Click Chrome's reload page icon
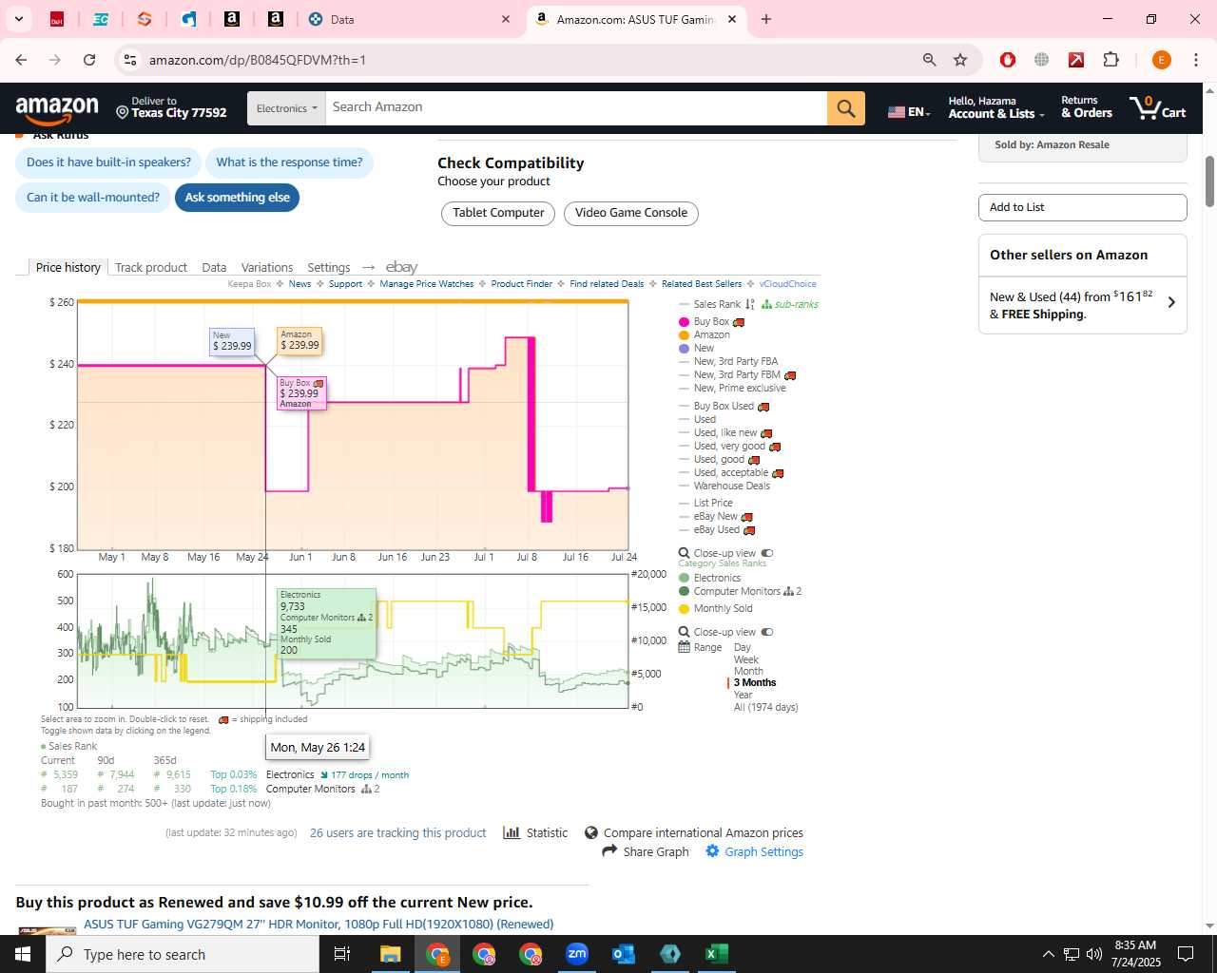This screenshot has width=1217, height=973. (89, 60)
